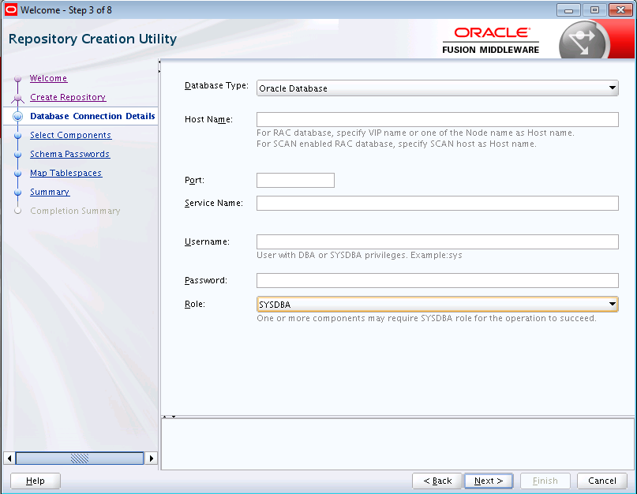This screenshot has height=494, width=637.
Task: Click the sidebar scrollbar left arrow
Action: point(9,458)
